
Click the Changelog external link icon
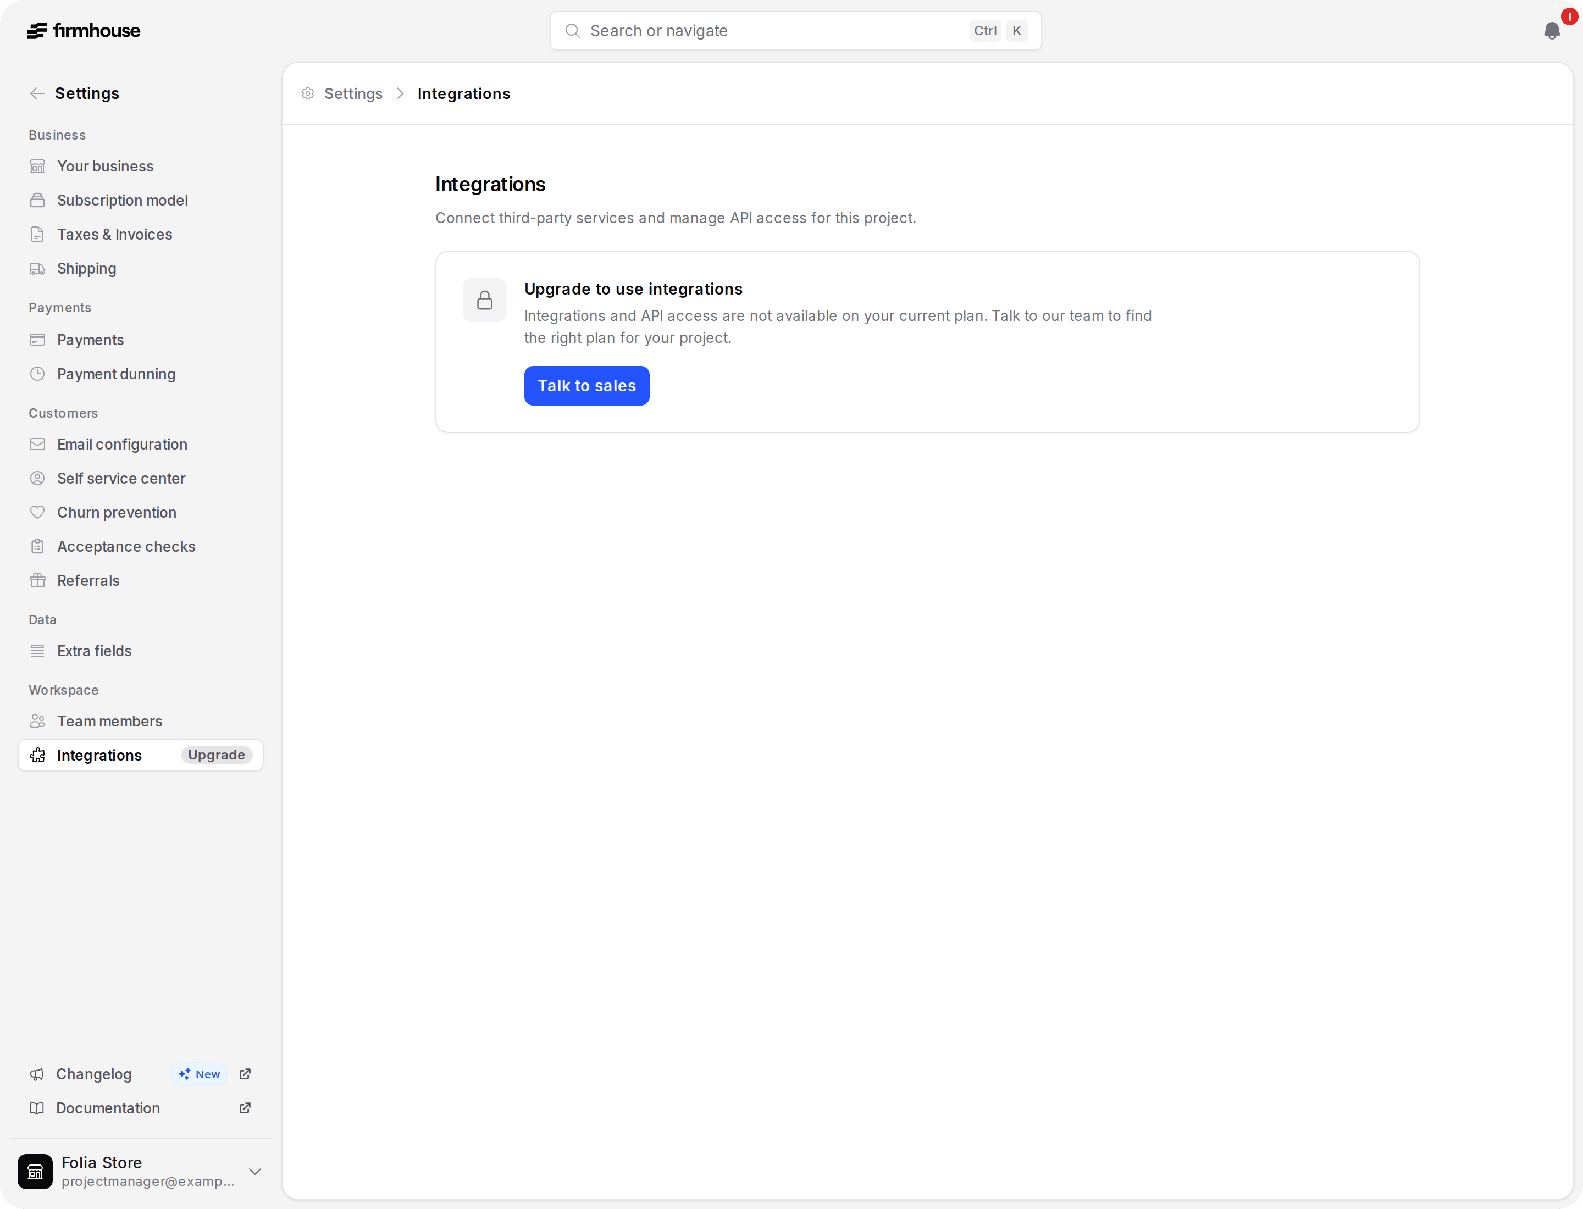(245, 1074)
